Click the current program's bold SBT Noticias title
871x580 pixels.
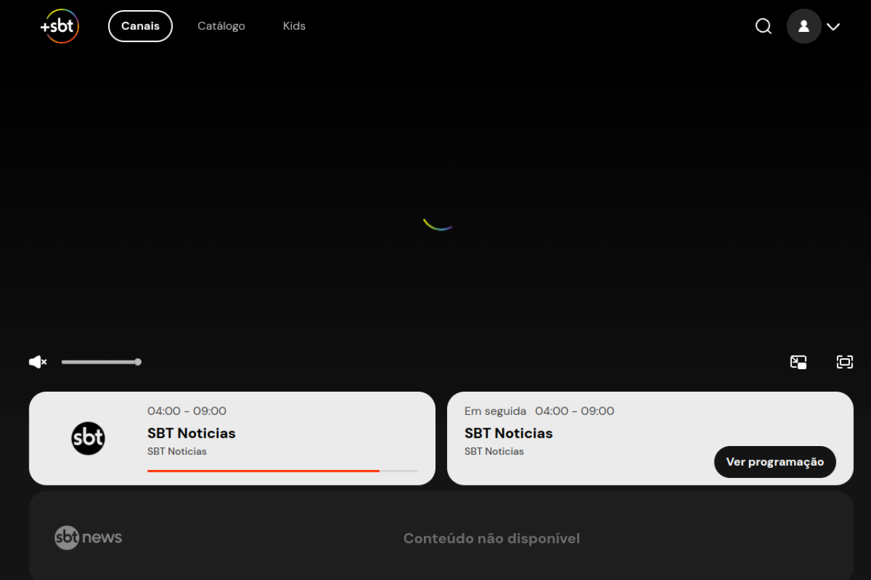click(191, 433)
